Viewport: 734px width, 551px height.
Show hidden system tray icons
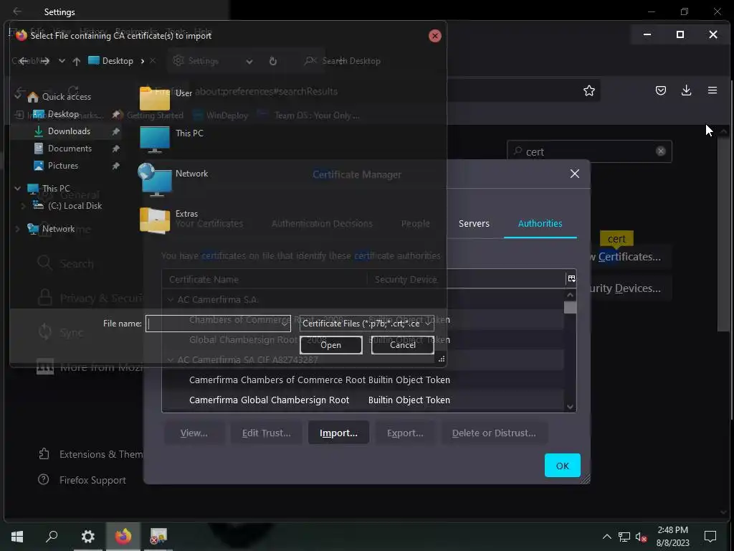(x=606, y=537)
